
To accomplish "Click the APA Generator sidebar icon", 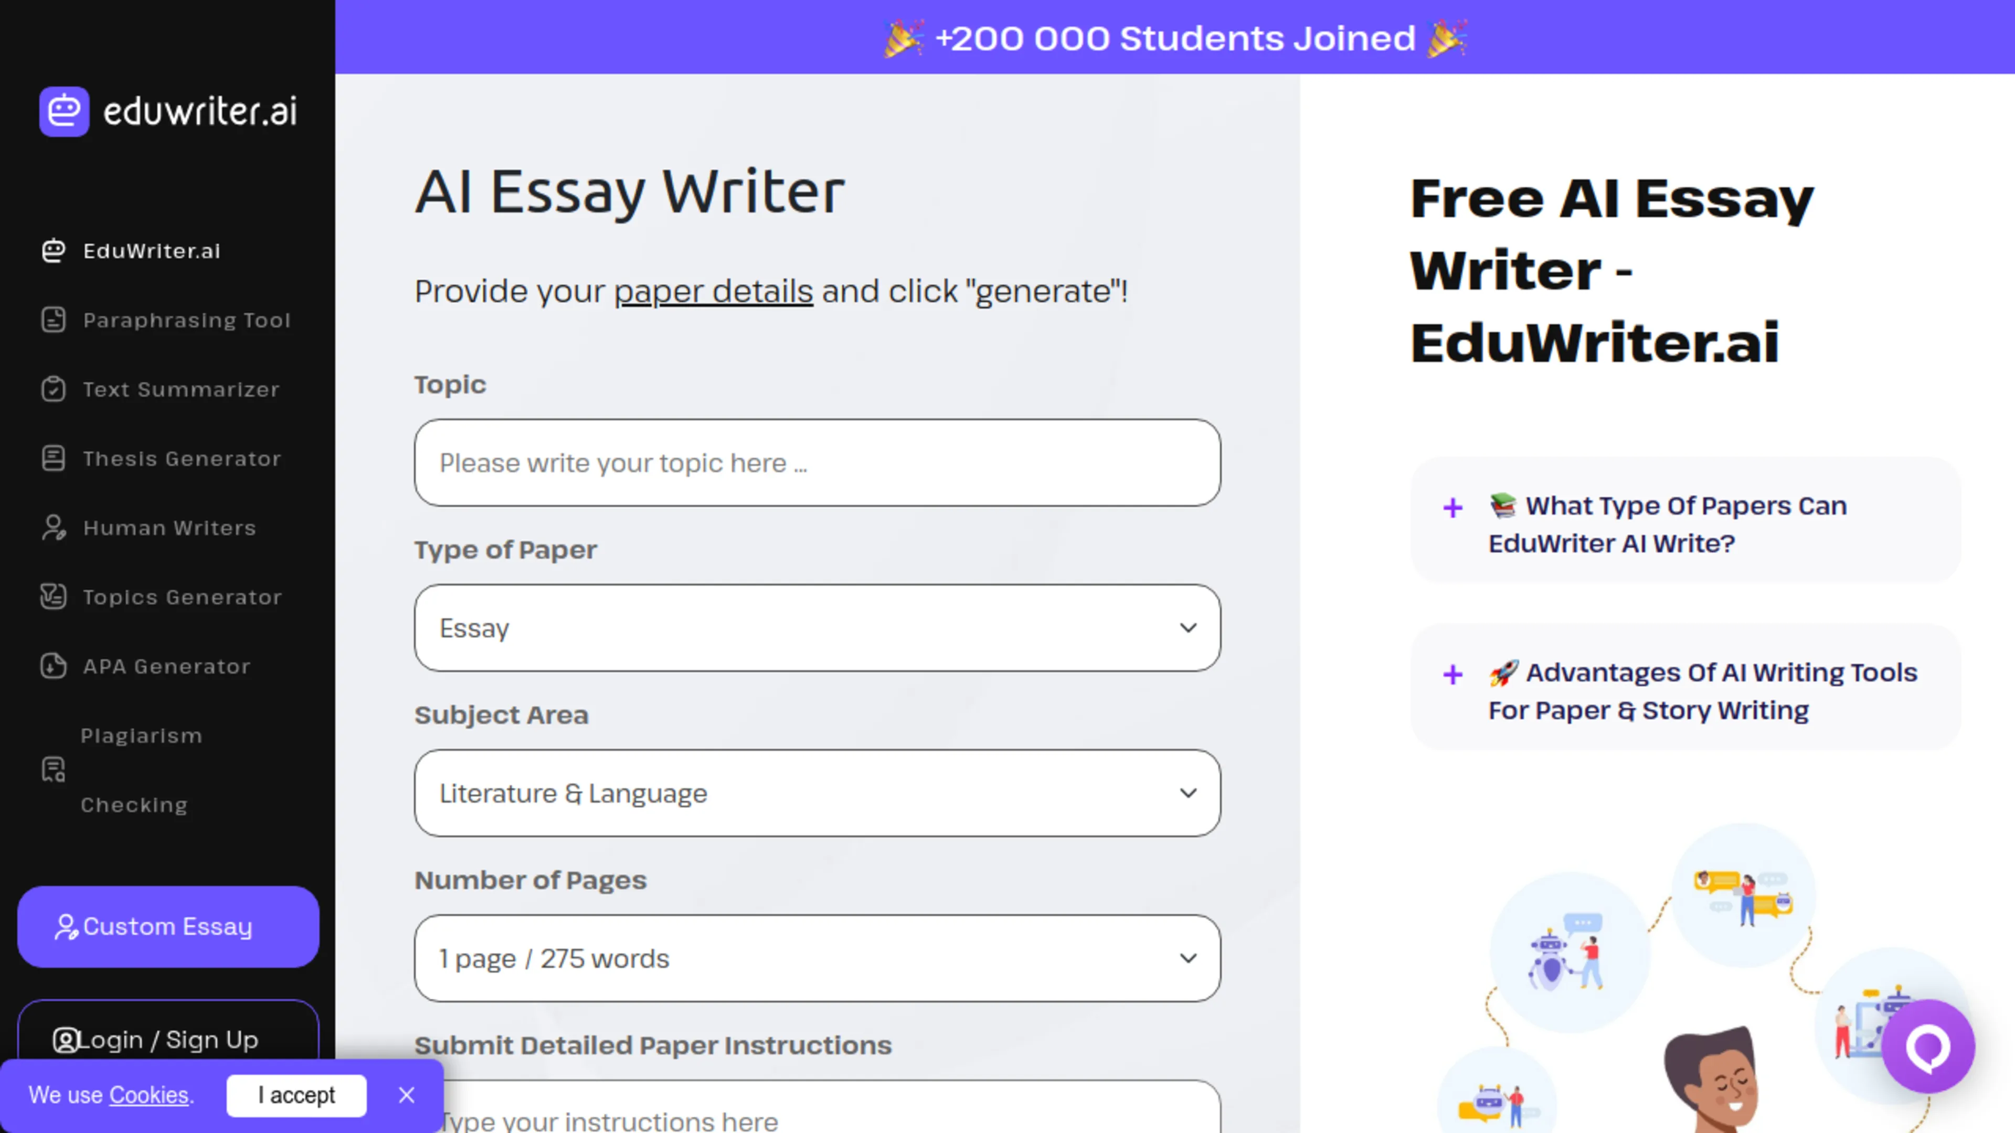I will point(53,666).
